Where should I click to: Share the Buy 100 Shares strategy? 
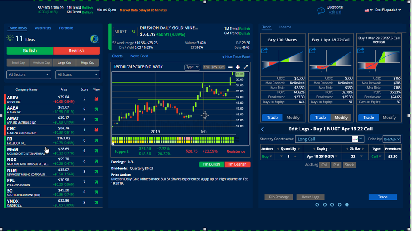coord(264,50)
